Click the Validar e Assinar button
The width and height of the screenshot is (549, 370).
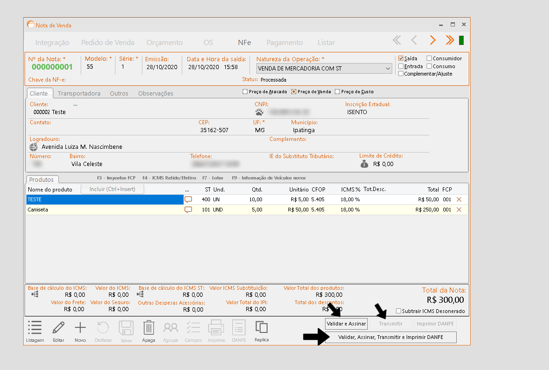(346, 324)
